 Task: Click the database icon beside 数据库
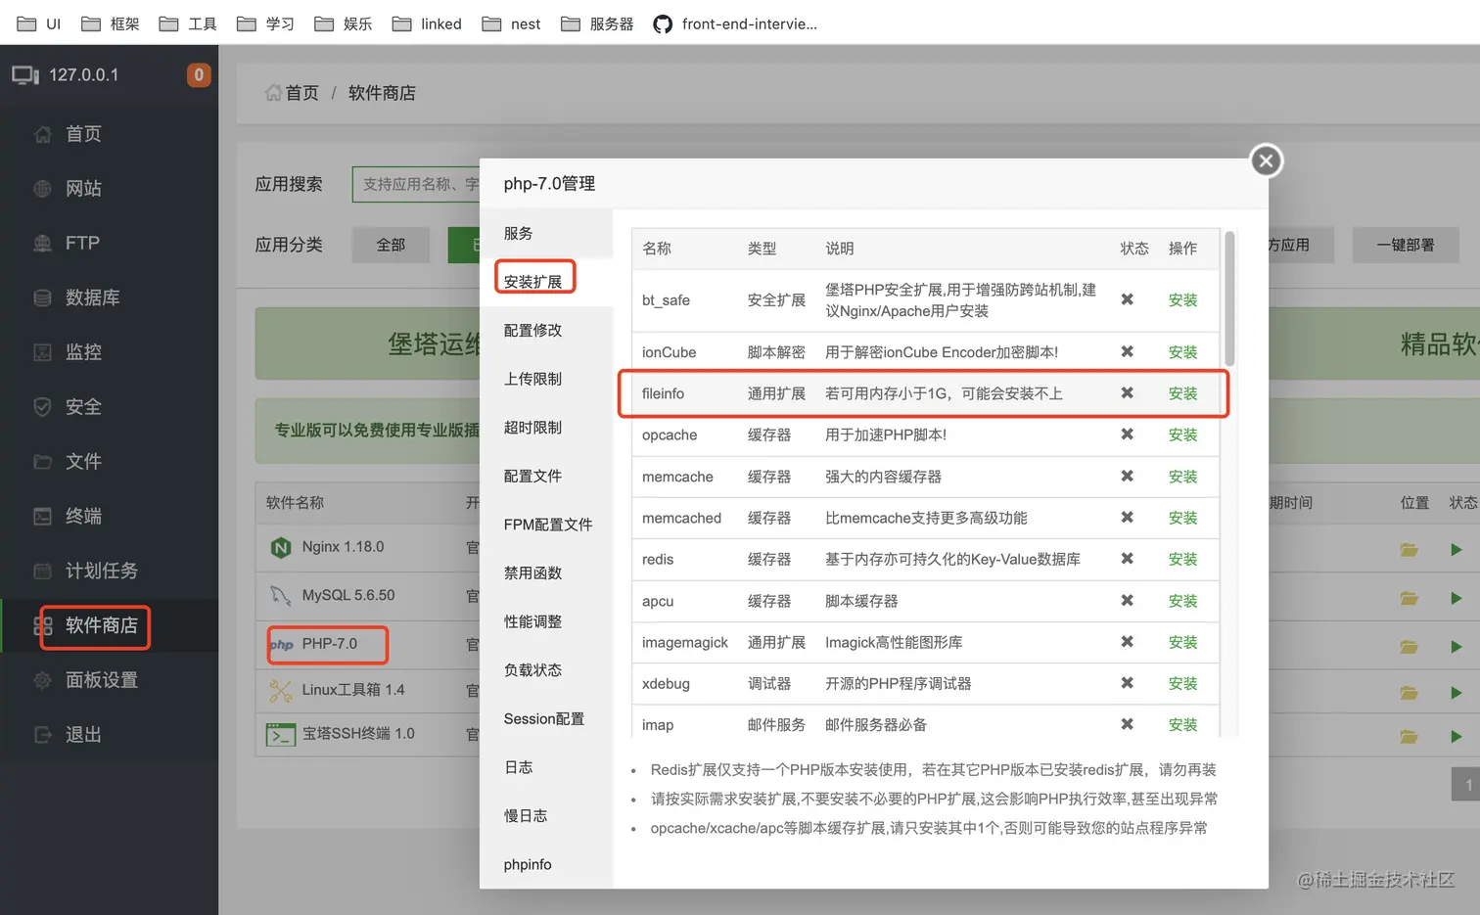coord(42,297)
